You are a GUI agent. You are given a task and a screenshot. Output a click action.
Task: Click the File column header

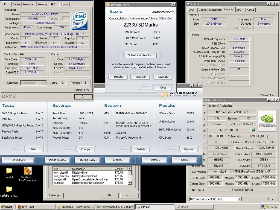tap(62, 169)
